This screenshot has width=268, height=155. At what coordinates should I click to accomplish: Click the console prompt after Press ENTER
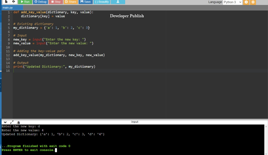click(56, 150)
